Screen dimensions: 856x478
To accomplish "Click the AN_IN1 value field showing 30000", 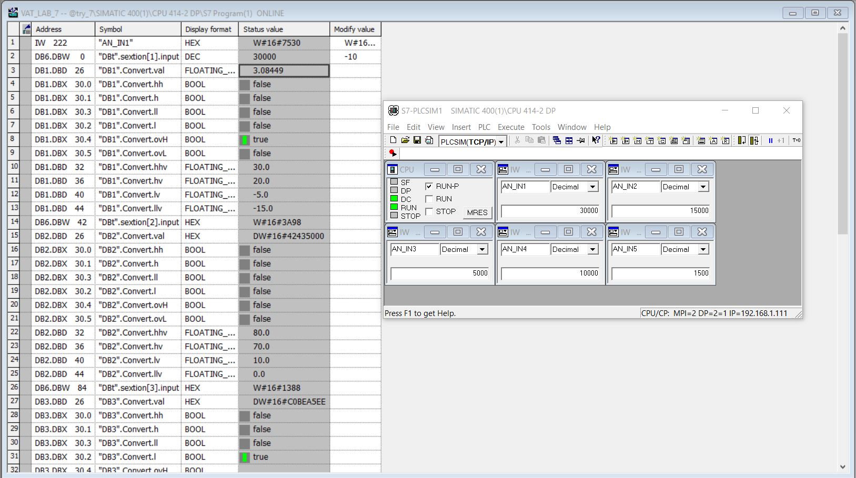I will tap(550, 211).
